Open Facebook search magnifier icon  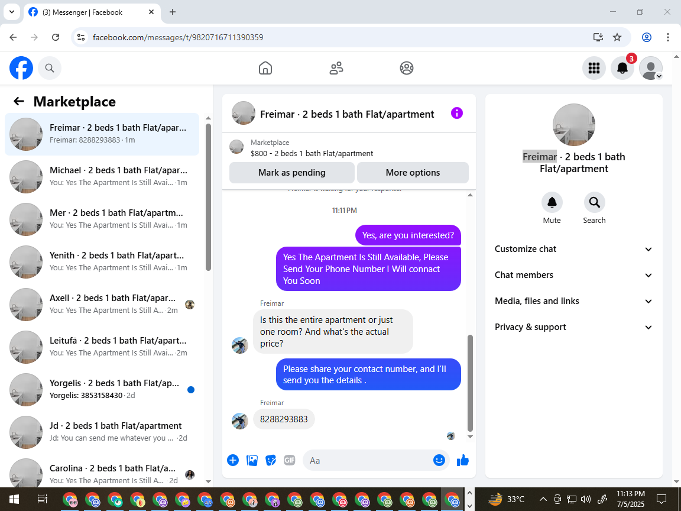[50, 68]
